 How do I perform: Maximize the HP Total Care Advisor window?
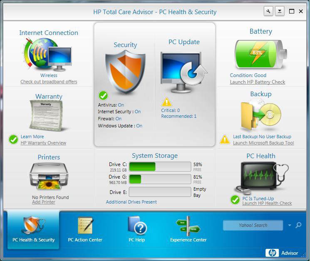[292, 11]
